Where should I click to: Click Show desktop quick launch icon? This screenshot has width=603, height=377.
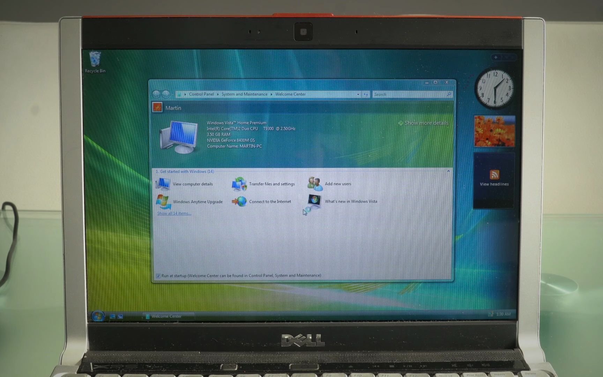click(112, 316)
